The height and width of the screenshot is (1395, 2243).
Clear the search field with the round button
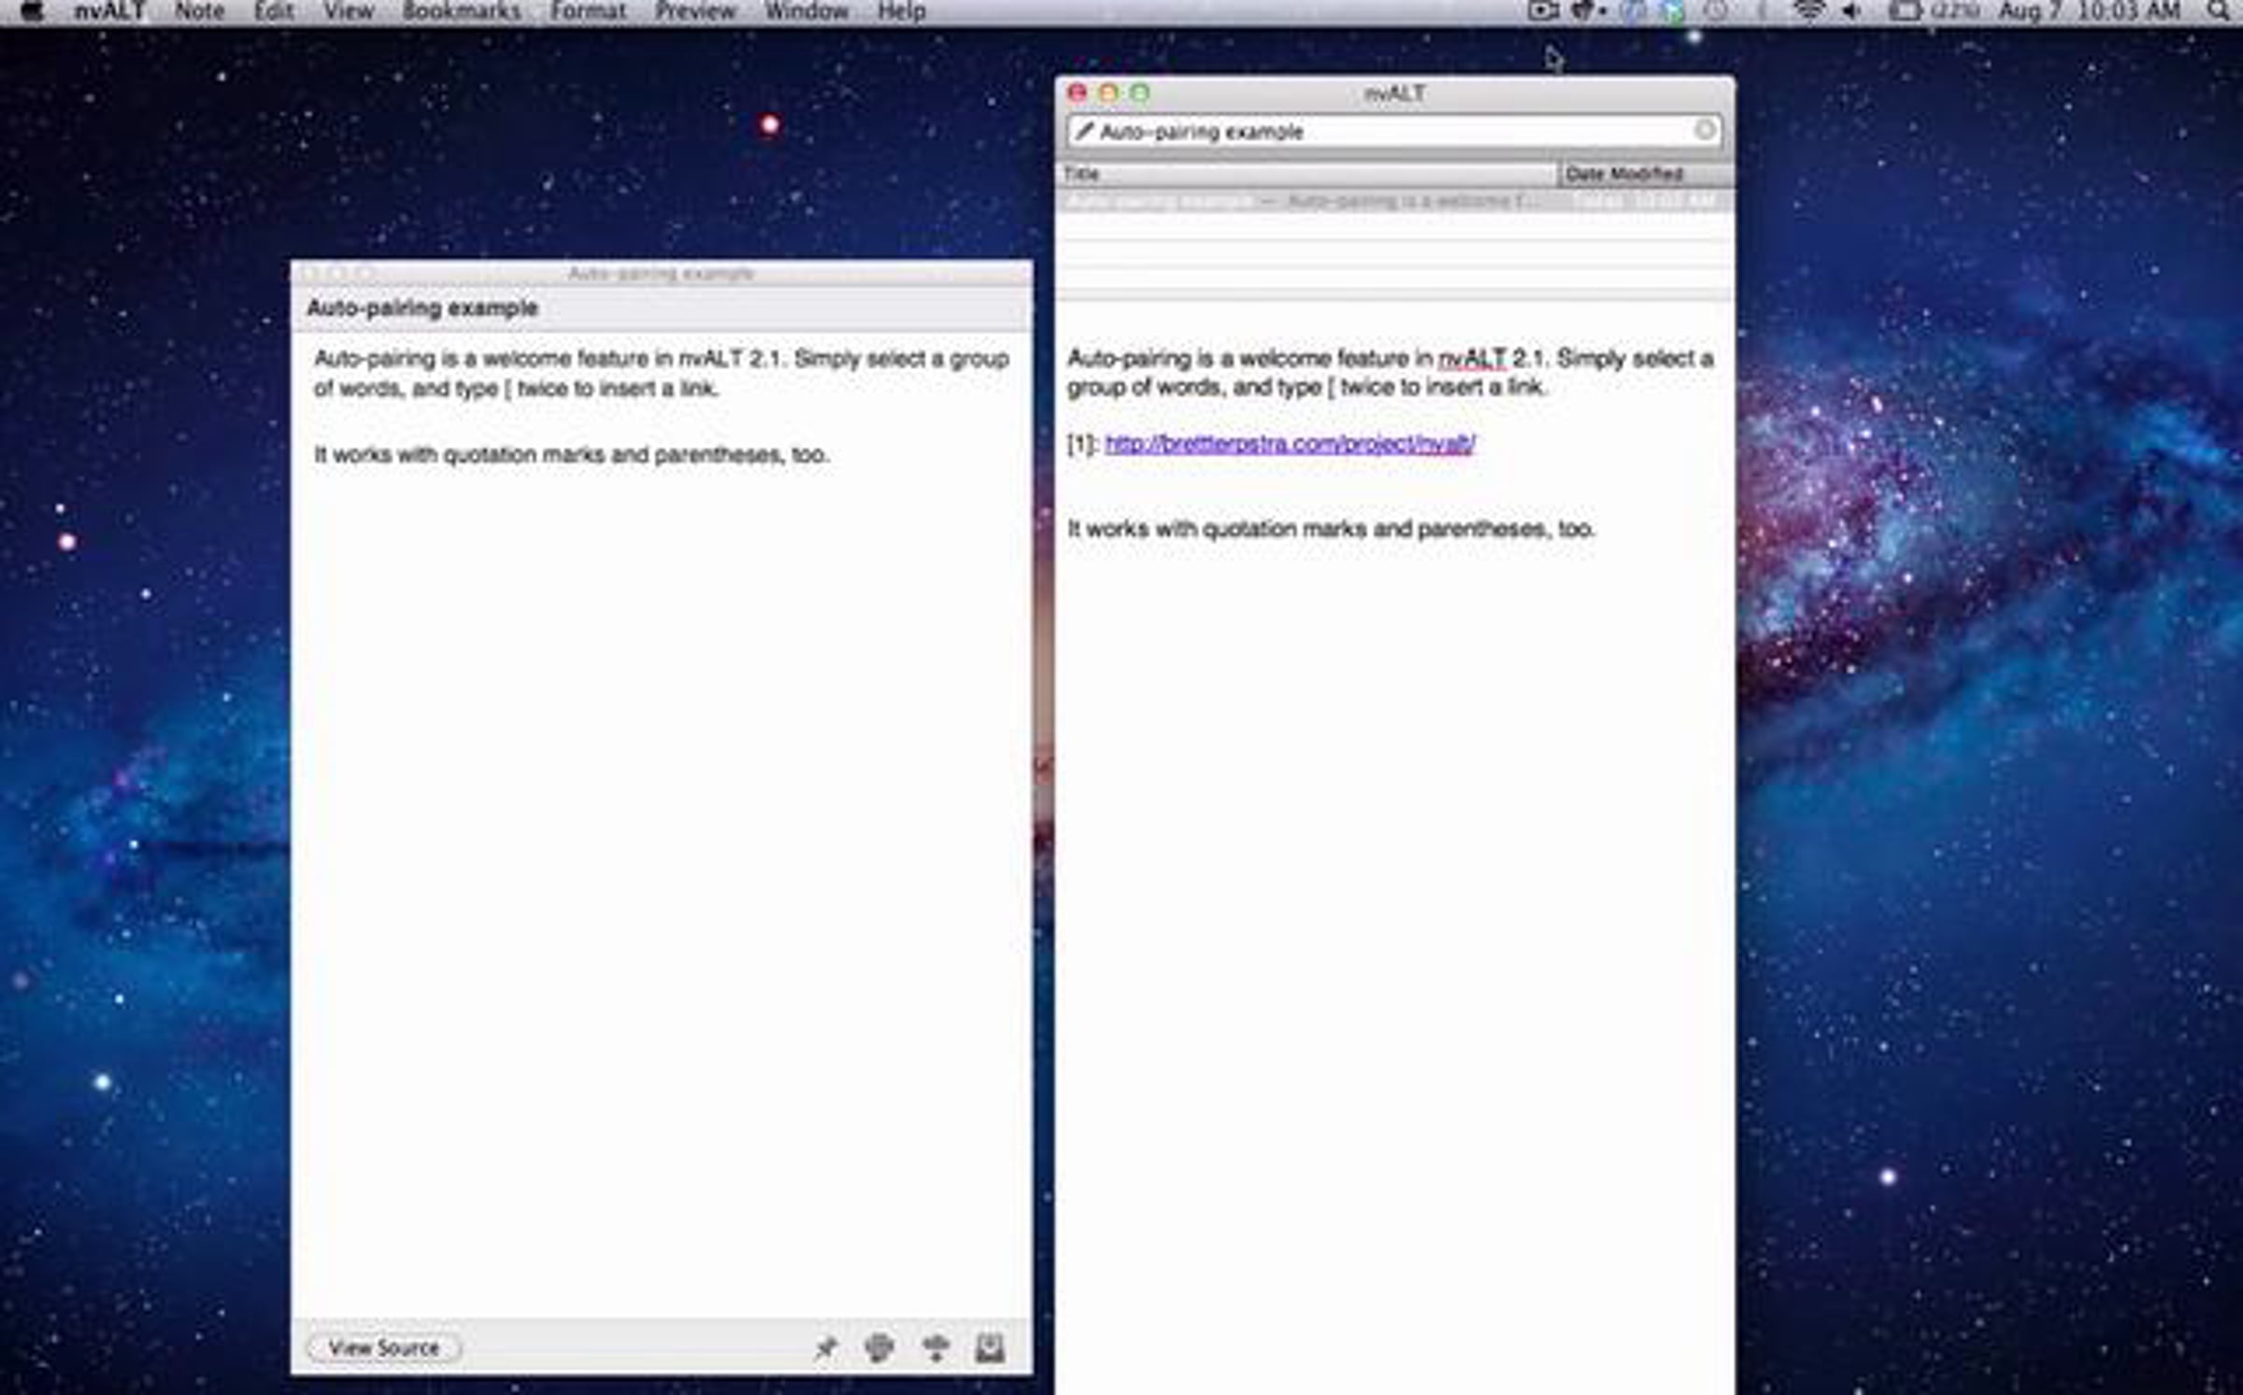tap(1705, 130)
